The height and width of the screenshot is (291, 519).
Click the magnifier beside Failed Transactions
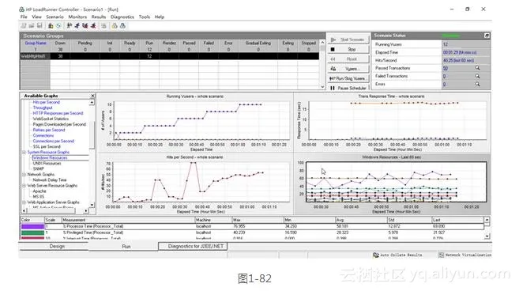pos(477,76)
